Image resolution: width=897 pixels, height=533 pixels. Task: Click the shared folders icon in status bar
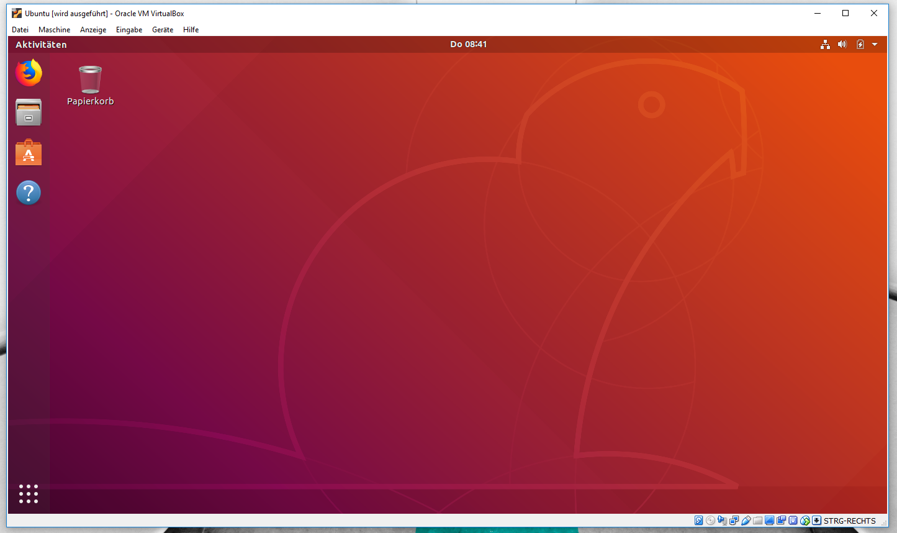[x=757, y=521]
